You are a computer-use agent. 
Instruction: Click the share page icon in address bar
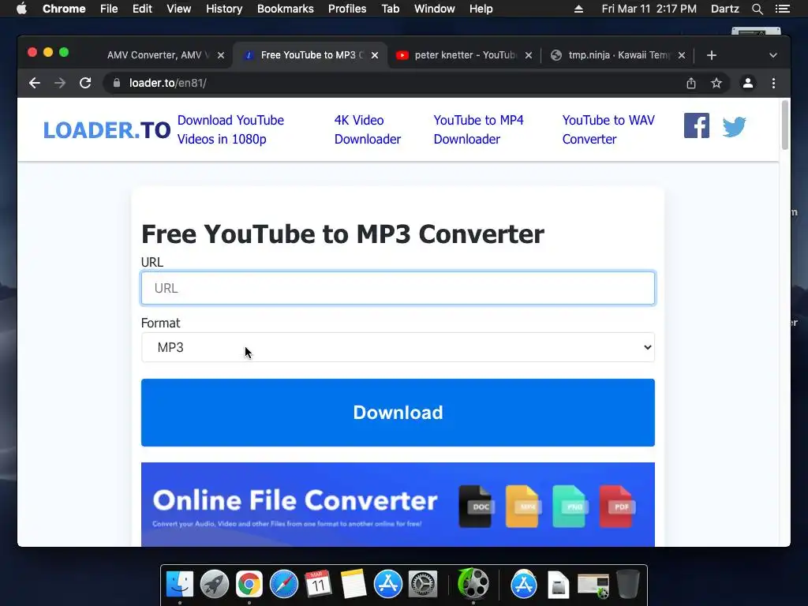(x=691, y=83)
